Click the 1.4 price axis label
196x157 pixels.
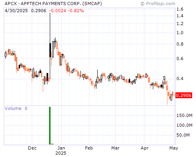coord(180,16)
